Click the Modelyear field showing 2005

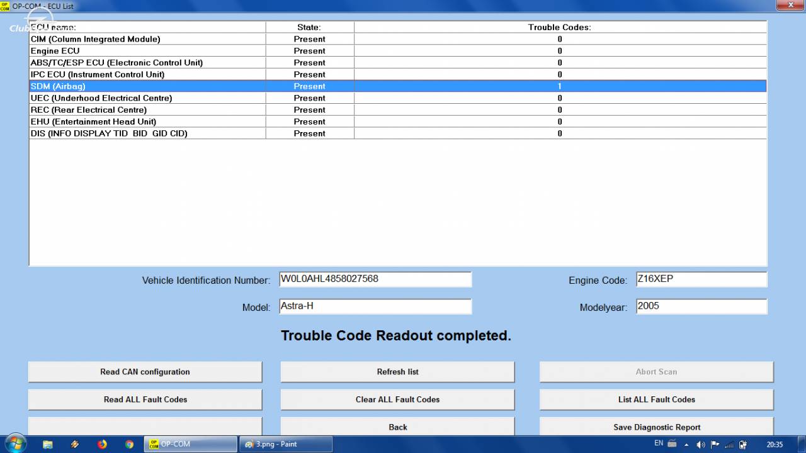click(701, 306)
